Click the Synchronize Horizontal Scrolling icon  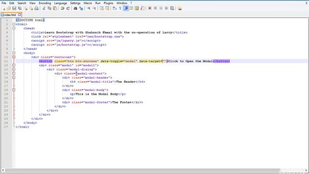click(x=107, y=9)
